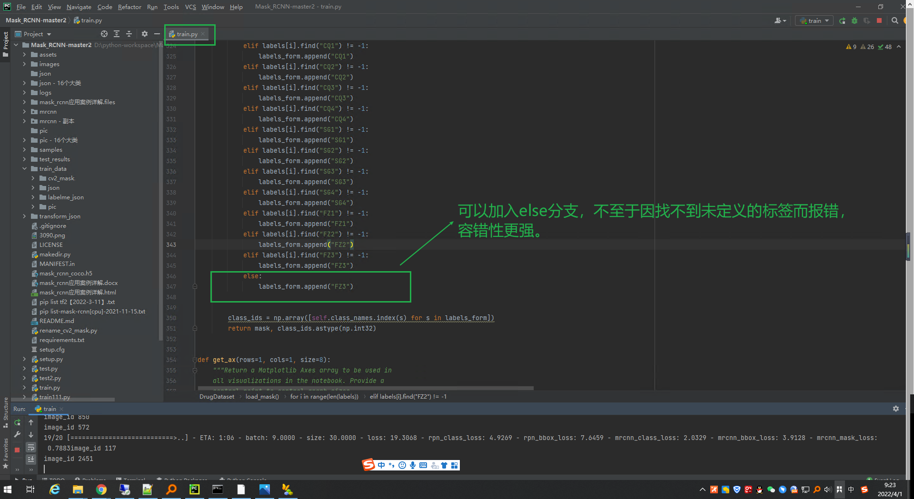The height and width of the screenshot is (499, 914).
Task: Run train with Coverage icon
Action: (x=866, y=20)
